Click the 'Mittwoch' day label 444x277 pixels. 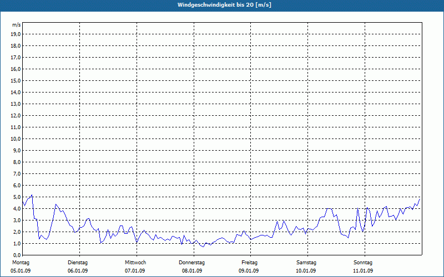[x=135, y=263]
